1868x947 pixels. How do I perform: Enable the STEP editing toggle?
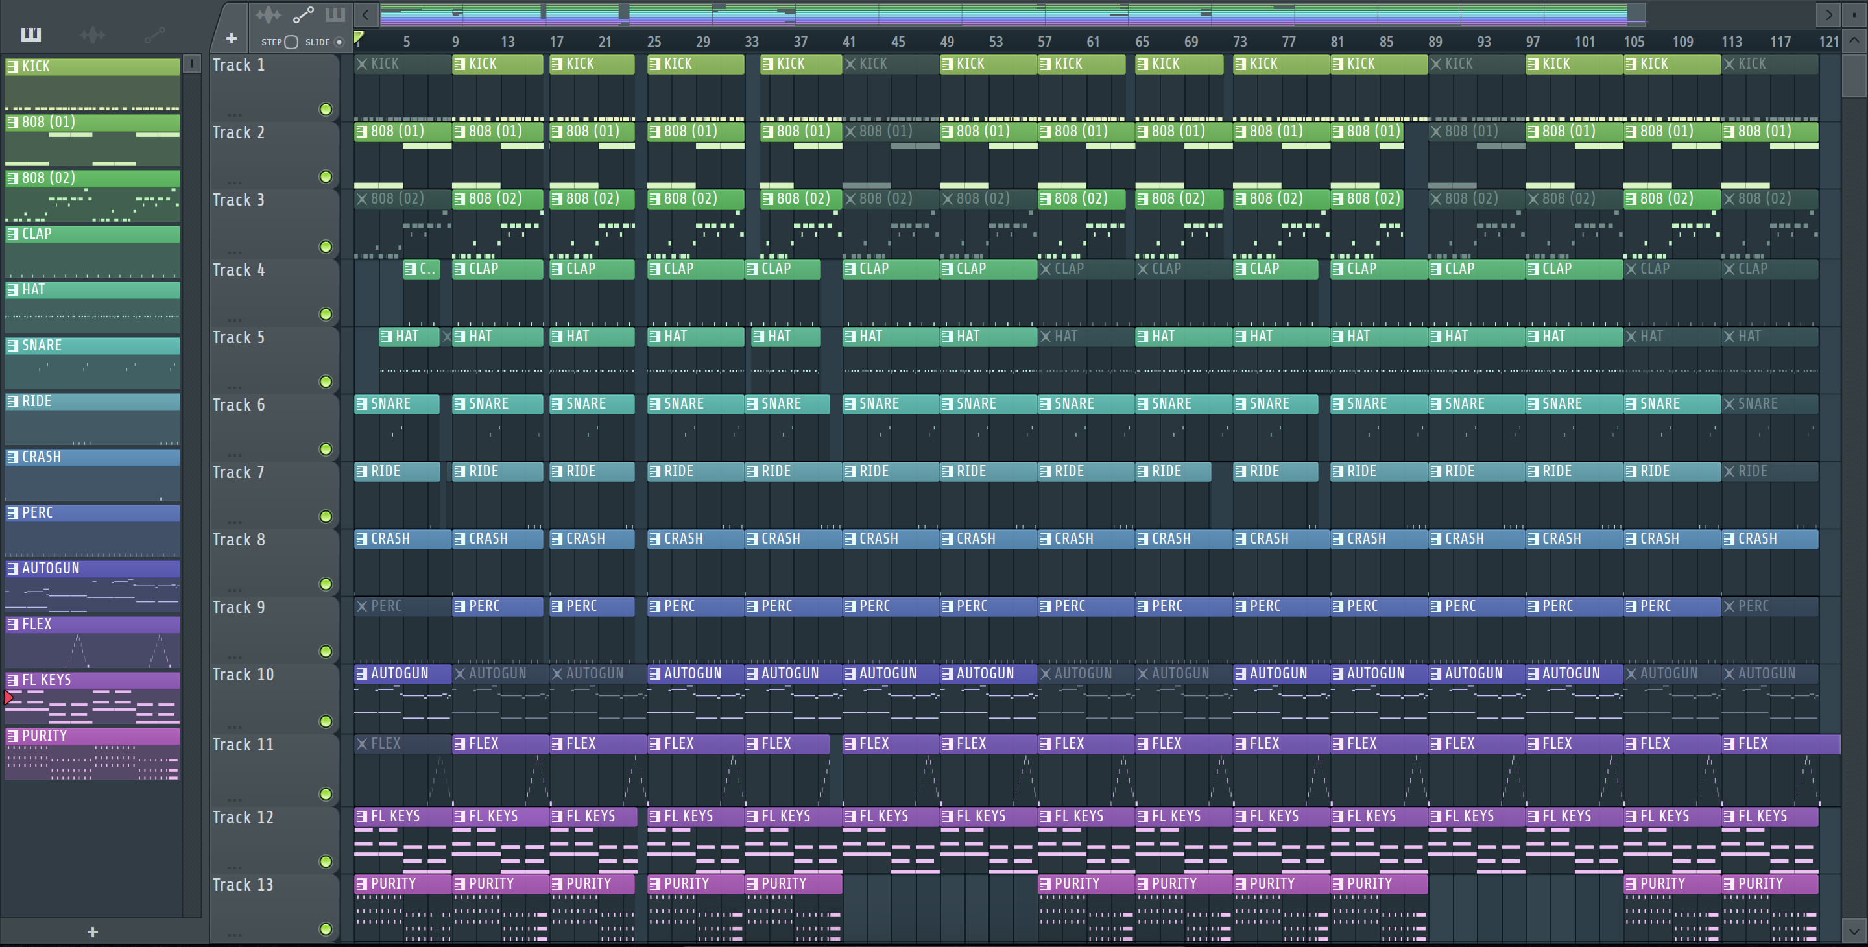coord(291,42)
